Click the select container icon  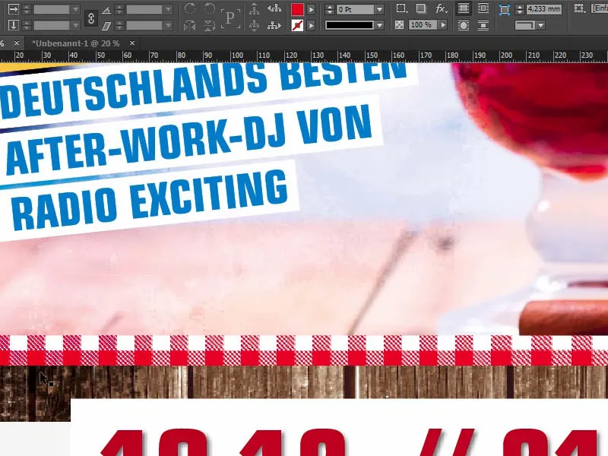click(255, 9)
